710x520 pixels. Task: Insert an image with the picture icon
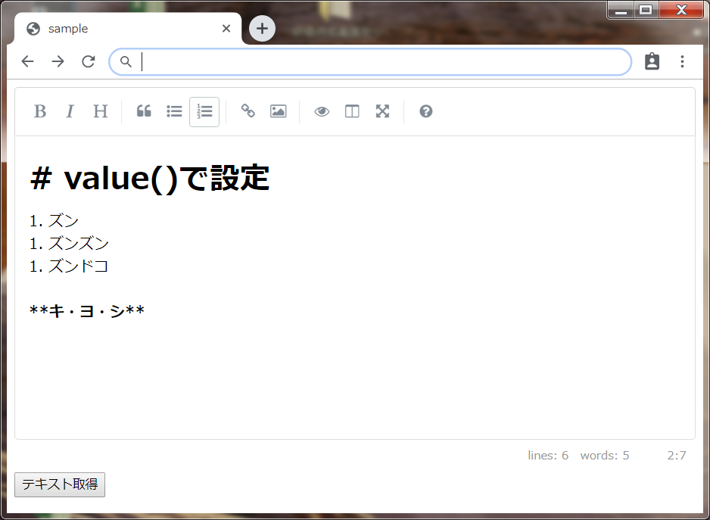click(x=278, y=111)
